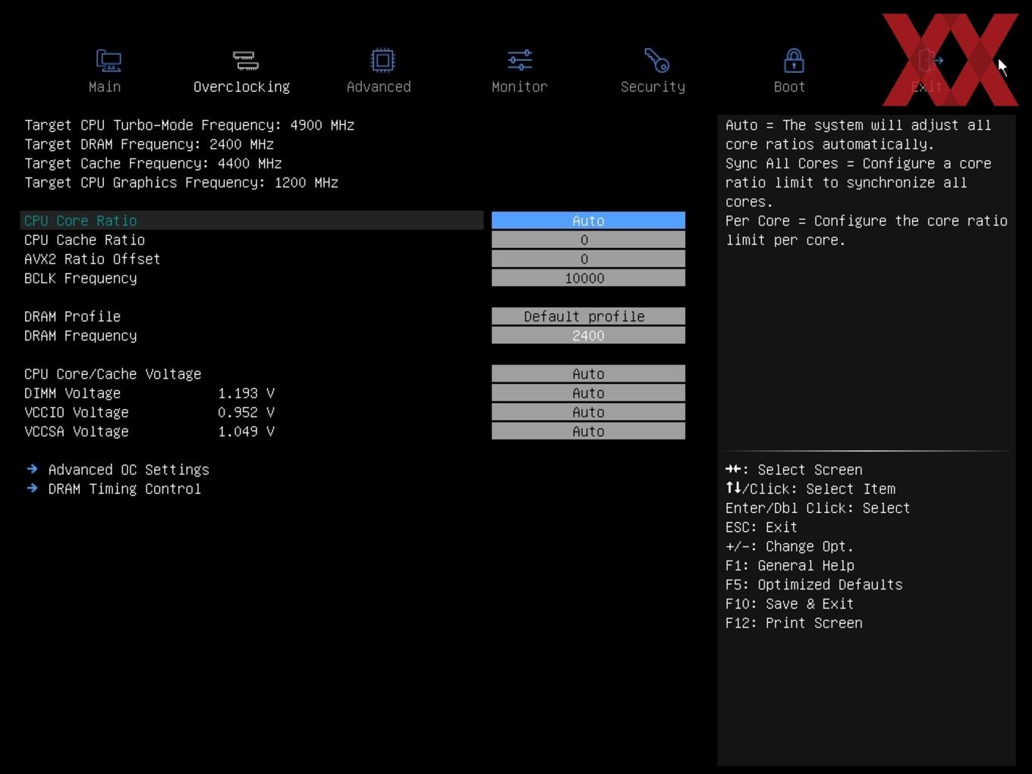The height and width of the screenshot is (774, 1032).
Task: Click the BCLK Frequency 10000 field
Action: click(588, 278)
